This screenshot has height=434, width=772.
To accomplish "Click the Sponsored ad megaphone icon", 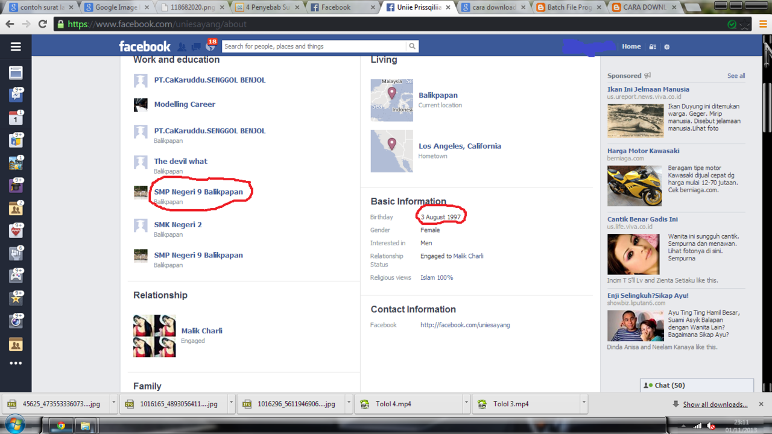I will [x=648, y=76].
